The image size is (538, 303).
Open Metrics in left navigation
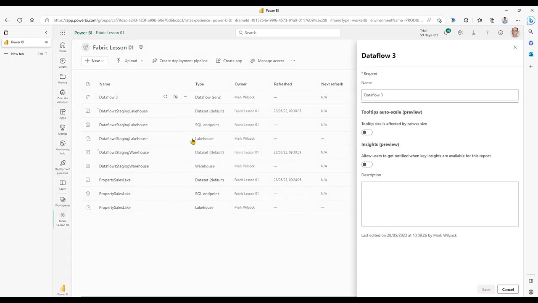point(63,130)
